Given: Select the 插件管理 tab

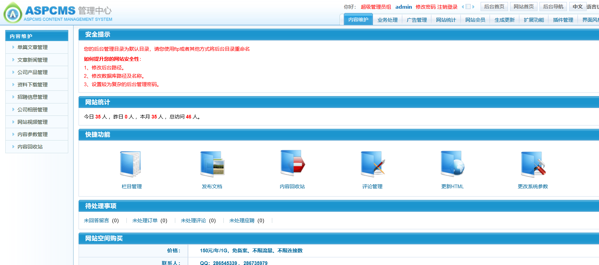Looking at the screenshot, I should (563, 20).
